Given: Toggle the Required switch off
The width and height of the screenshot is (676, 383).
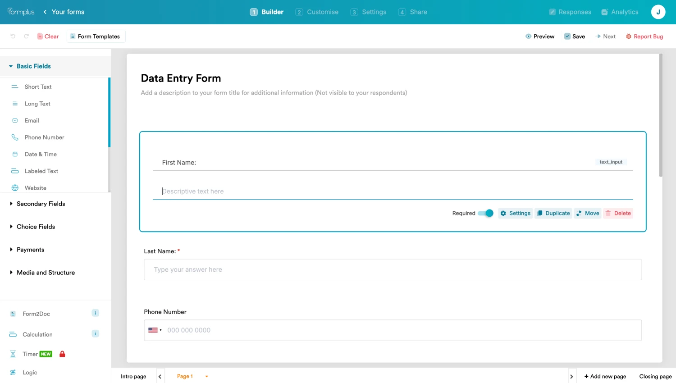Looking at the screenshot, I should click(485, 213).
